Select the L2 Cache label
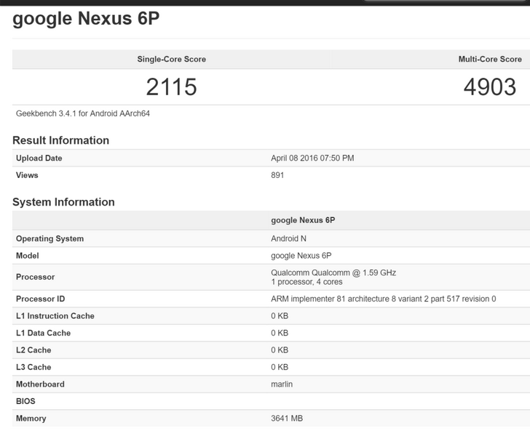530x436 pixels. [33, 350]
